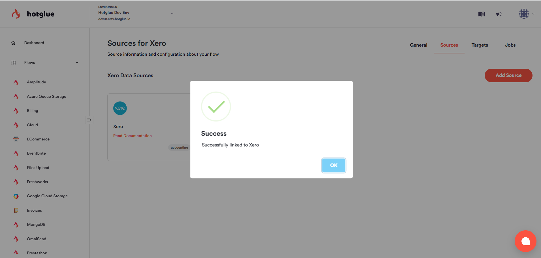Click the Azure Queue Storage flame icon
Image resolution: width=541 pixels, height=258 pixels.
pos(16,96)
